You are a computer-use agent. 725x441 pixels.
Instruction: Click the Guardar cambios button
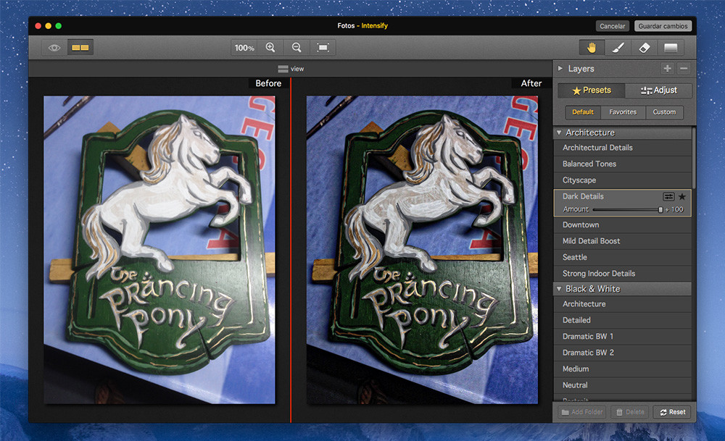[x=663, y=26]
